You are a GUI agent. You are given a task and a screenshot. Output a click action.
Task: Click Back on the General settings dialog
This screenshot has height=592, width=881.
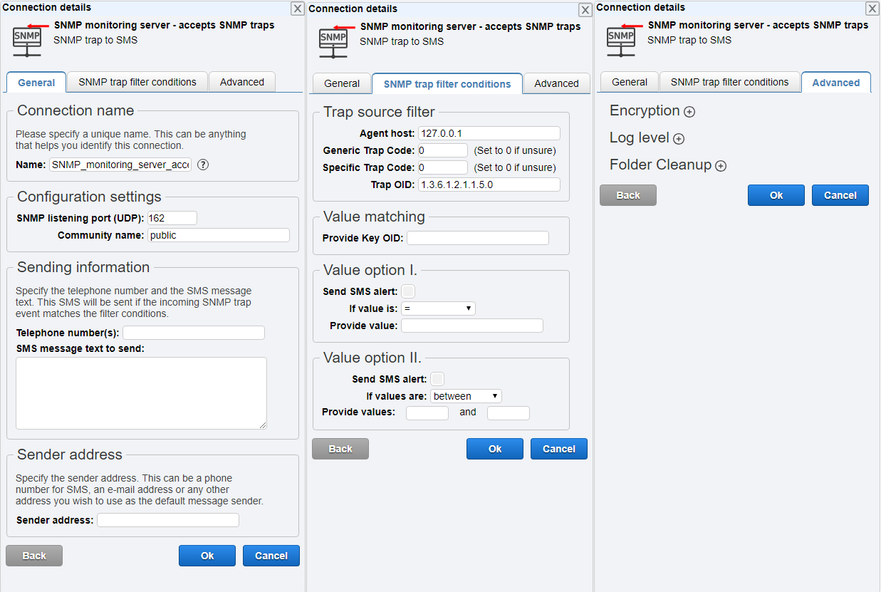tap(33, 555)
